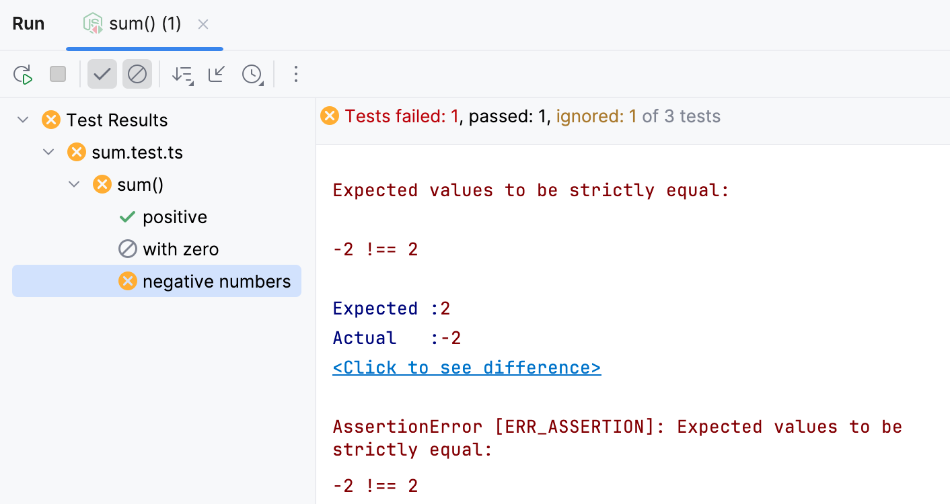Click the Run tool window title
This screenshot has height=504, width=950.
tap(28, 24)
